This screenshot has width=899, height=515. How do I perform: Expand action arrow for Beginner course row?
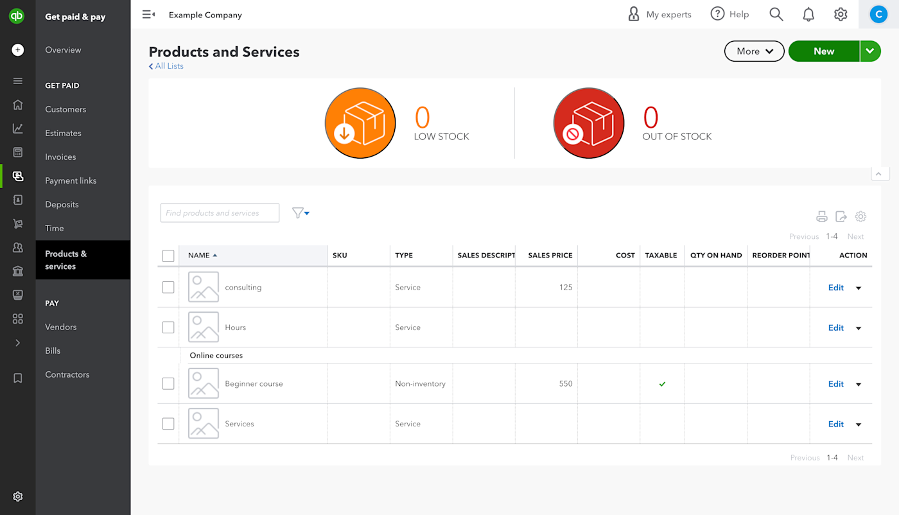(x=859, y=385)
